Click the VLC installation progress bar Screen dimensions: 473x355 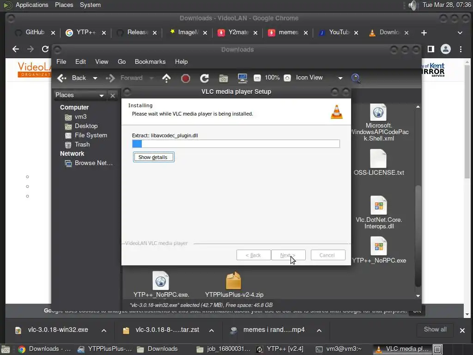pos(236,144)
